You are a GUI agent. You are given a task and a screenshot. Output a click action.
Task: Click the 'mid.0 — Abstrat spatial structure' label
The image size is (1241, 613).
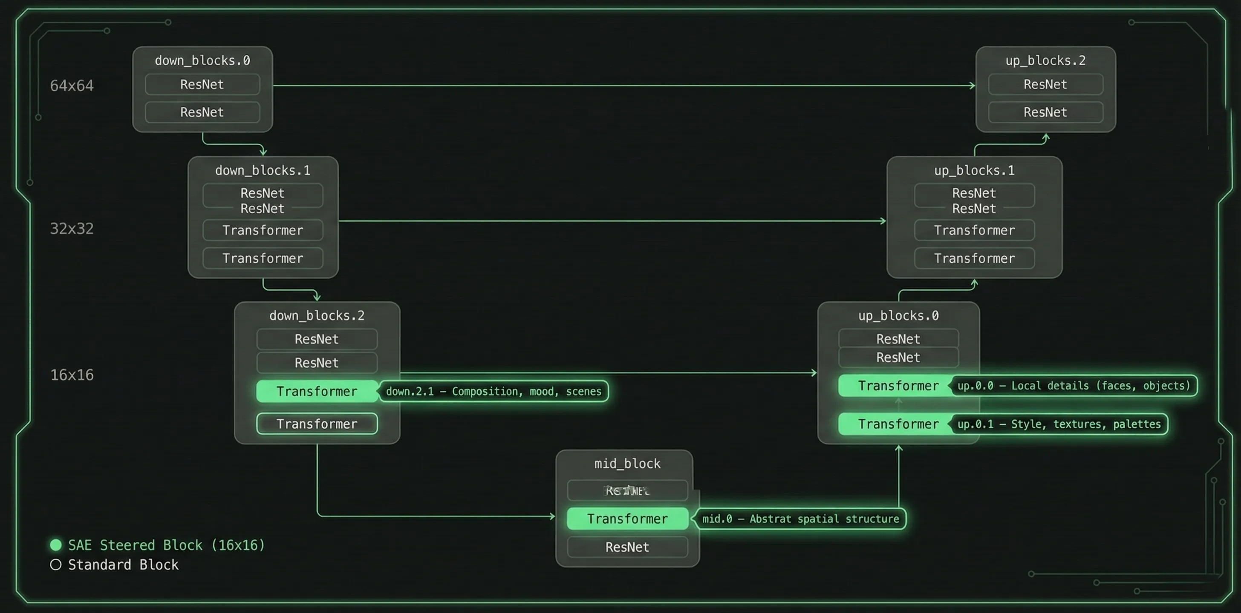tap(800, 518)
